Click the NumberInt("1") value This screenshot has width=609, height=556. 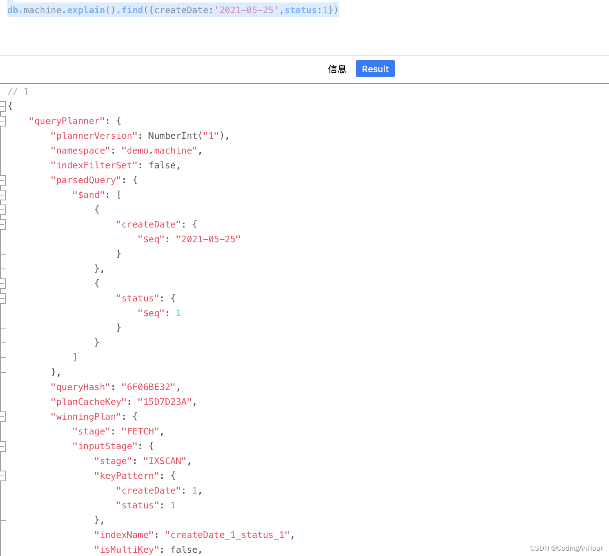point(186,136)
